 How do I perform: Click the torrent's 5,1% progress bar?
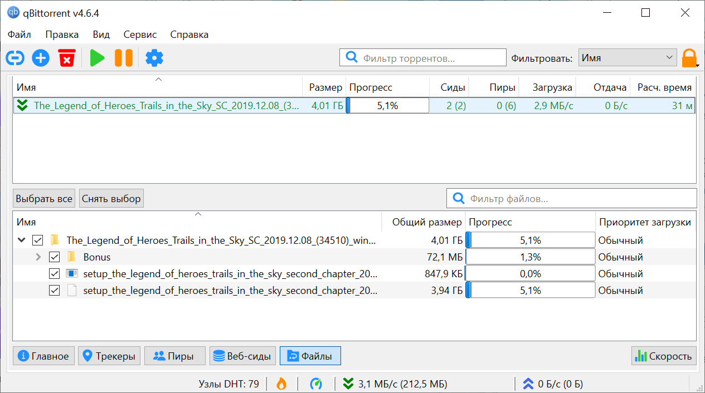[x=387, y=105]
